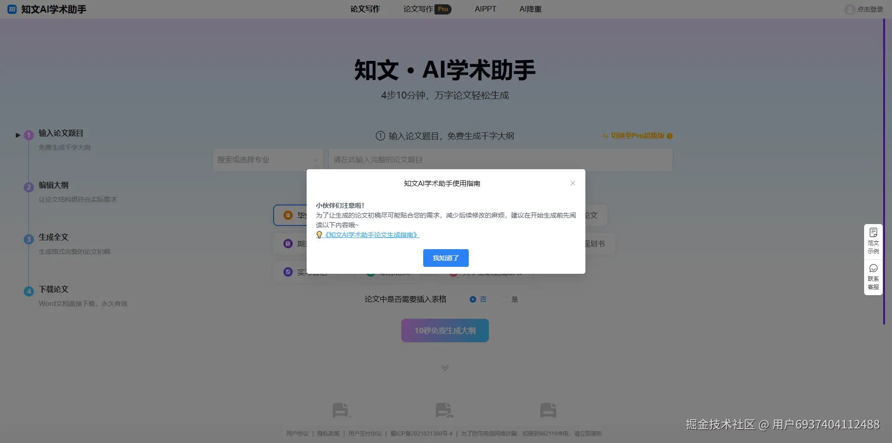892x443 pixels.
Task: Click the paper title input field
Action: (x=499, y=159)
